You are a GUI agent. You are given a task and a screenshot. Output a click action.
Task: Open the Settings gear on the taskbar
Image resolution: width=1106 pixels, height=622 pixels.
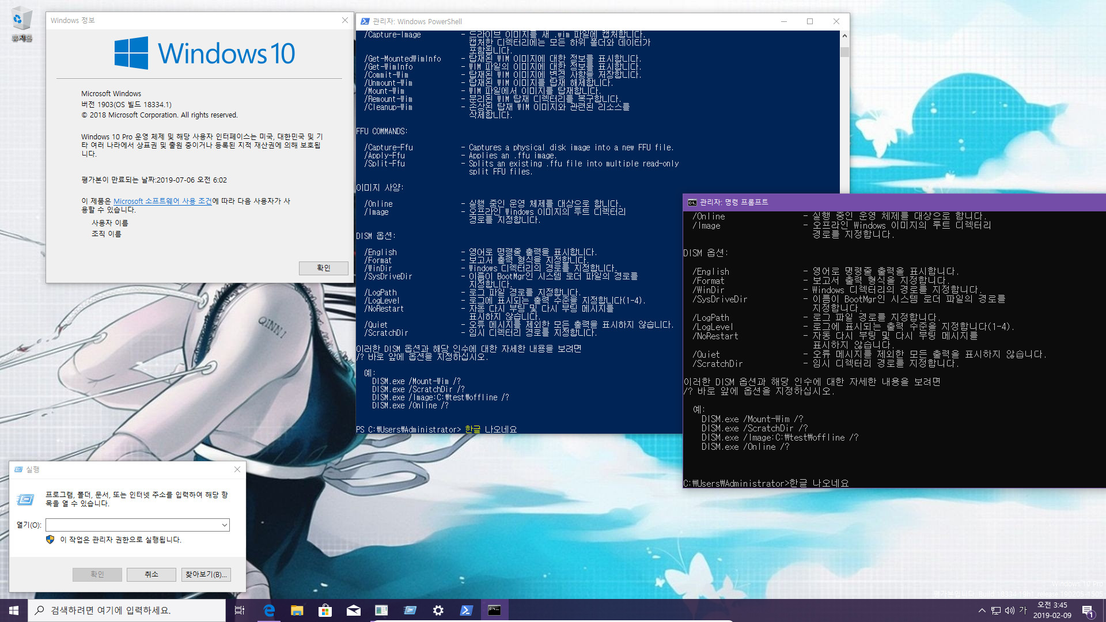pyautogui.click(x=438, y=610)
